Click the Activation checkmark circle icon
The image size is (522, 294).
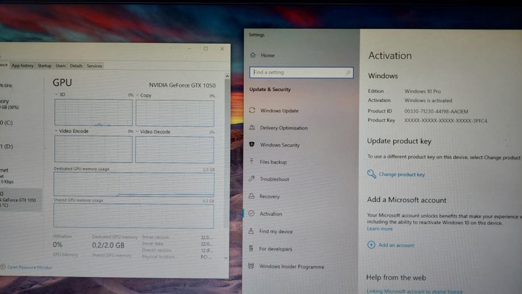252,213
